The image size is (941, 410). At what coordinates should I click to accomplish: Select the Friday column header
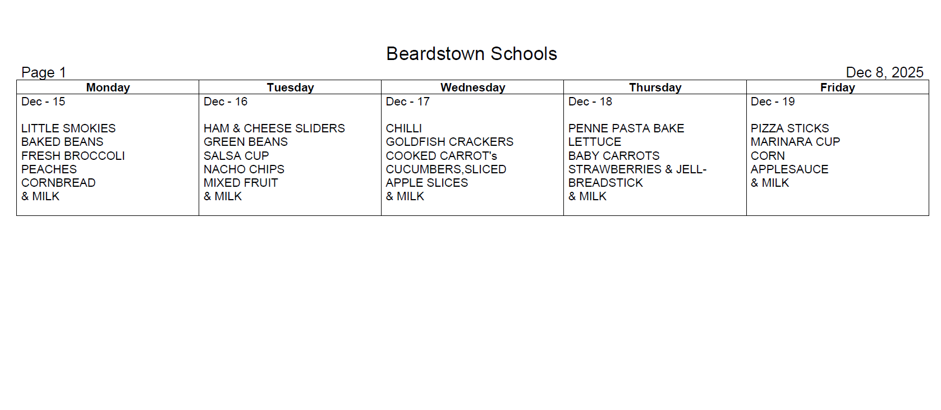[x=837, y=87]
